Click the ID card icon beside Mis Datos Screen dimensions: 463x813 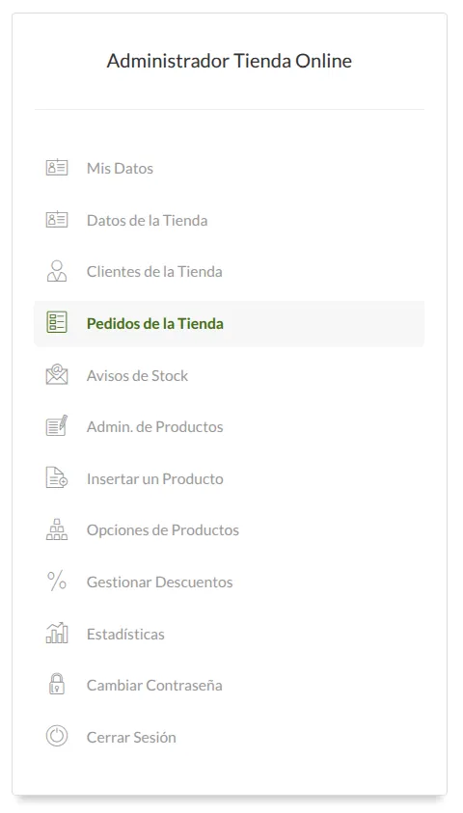click(57, 168)
